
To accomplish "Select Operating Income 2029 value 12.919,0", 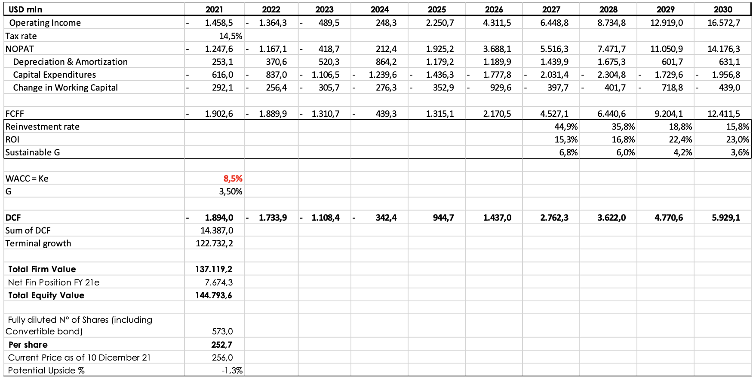I will (667, 23).
